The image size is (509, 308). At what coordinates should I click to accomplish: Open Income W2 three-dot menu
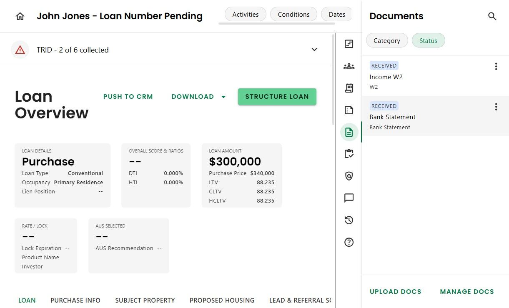point(496,66)
